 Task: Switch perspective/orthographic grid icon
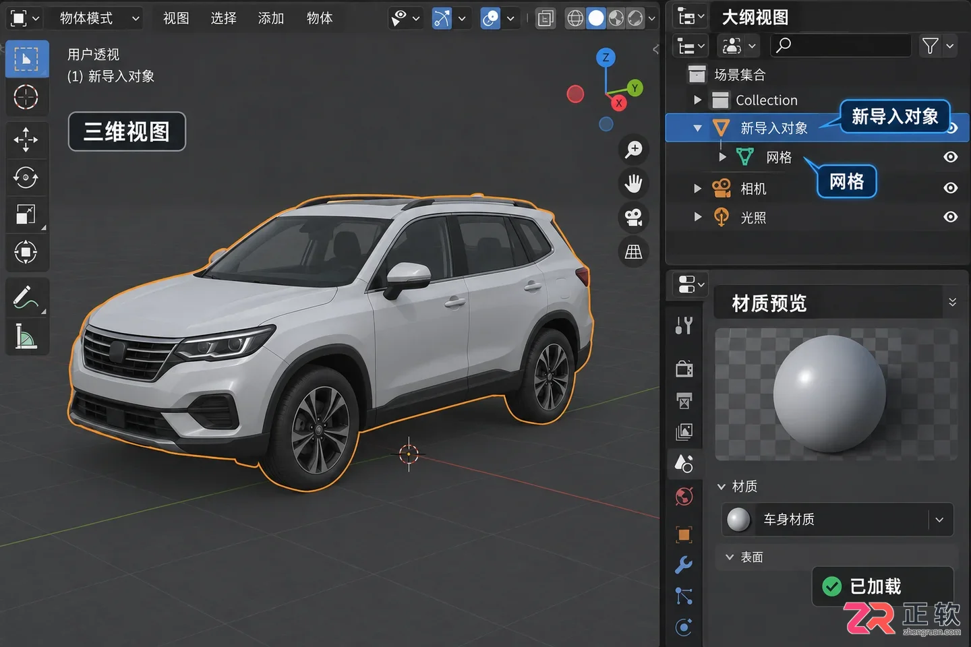tap(633, 252)
